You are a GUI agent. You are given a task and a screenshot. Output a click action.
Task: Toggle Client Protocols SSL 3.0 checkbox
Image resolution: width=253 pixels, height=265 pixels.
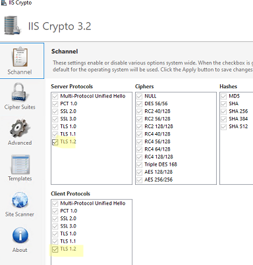coord(55,226)
